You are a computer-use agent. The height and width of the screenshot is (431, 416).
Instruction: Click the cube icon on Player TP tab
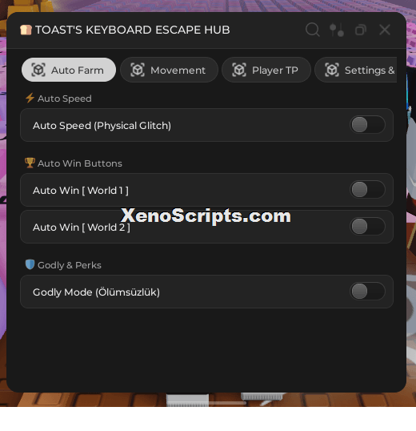(x=239, y=70)
